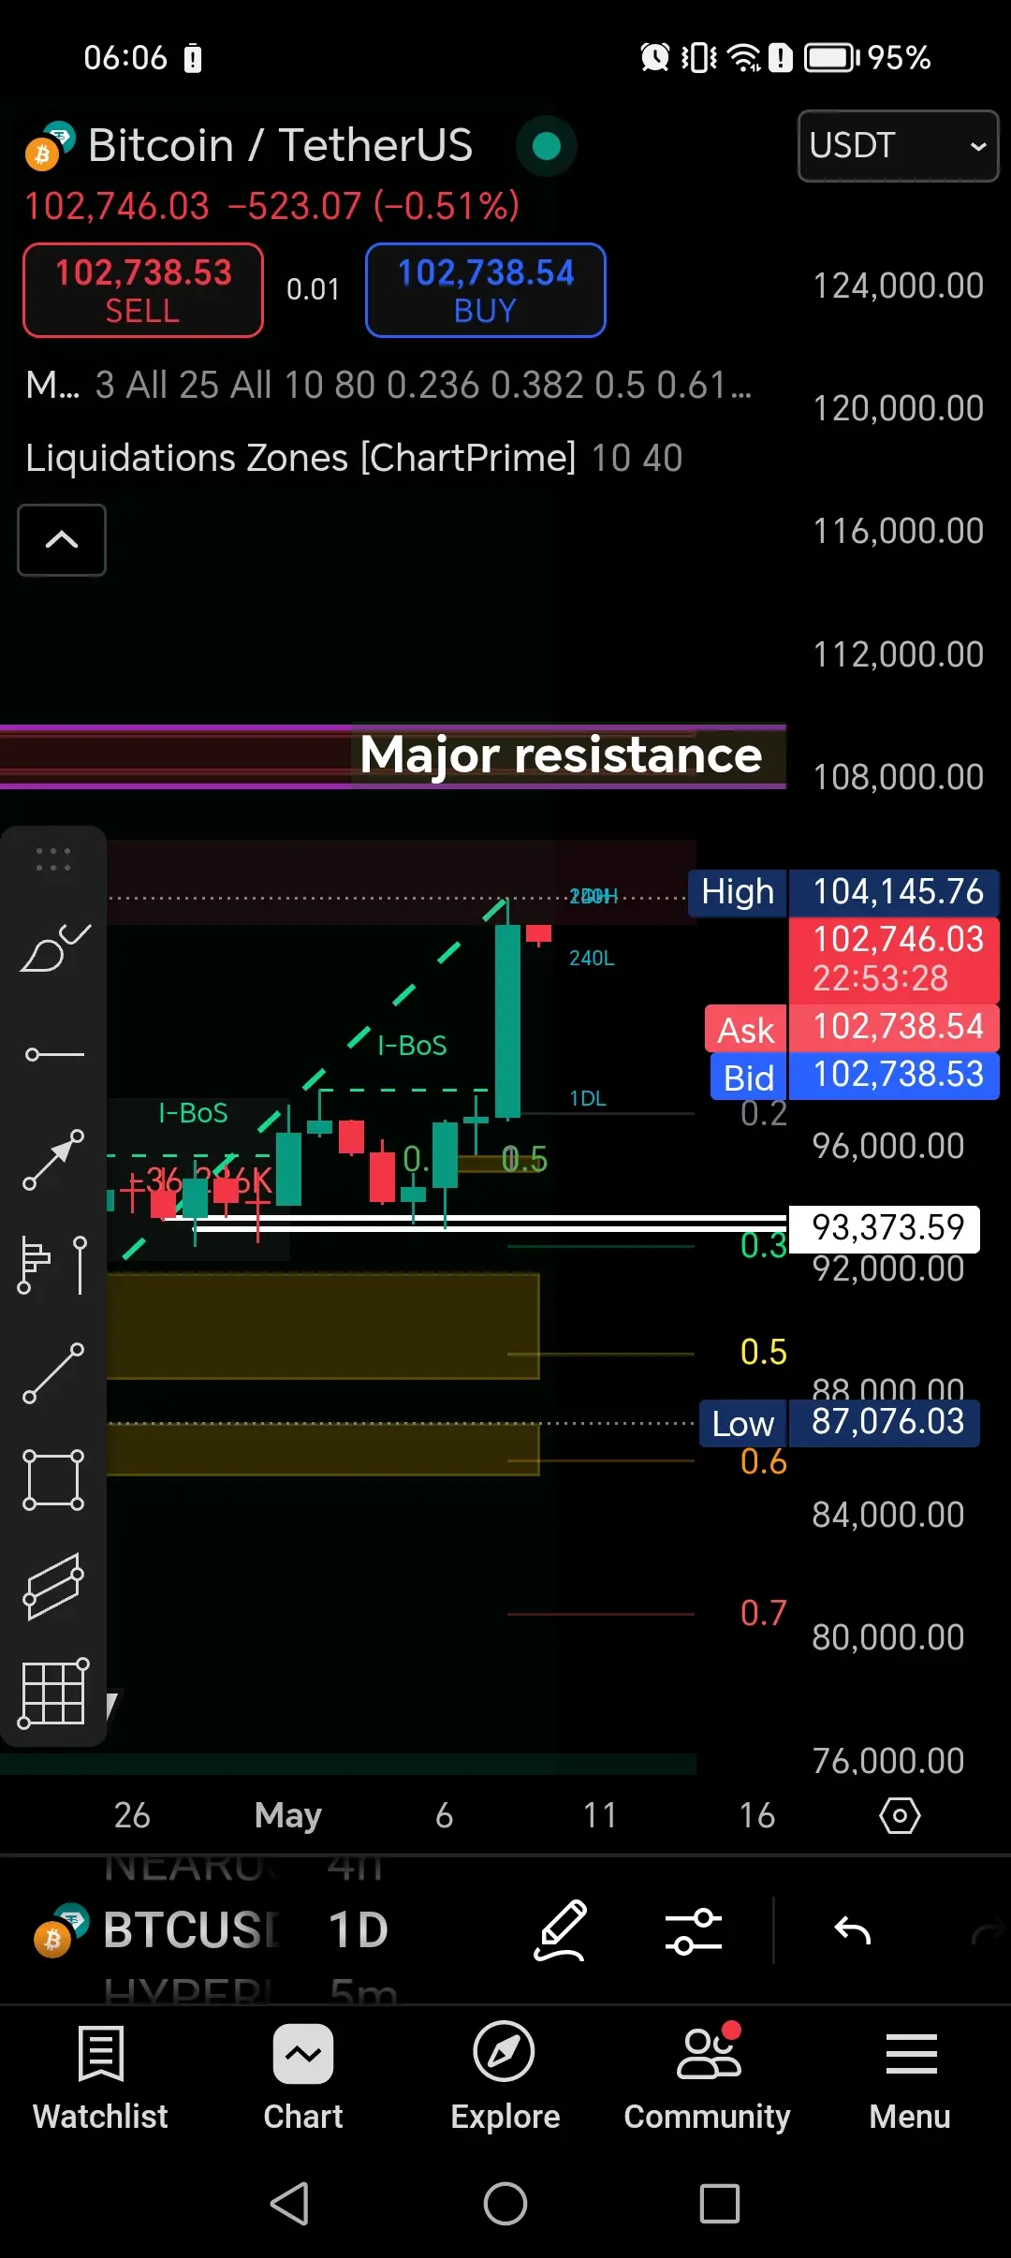Select the rectangle shape tool
This screenshot has width=1011, height=2258.
click(53, 1480)
